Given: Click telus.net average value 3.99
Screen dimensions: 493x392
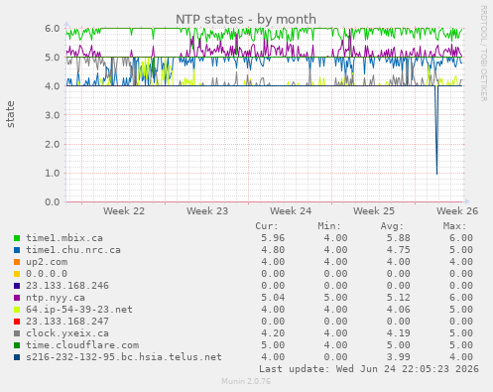Looking at the screenshot, I should coord(398,357).
